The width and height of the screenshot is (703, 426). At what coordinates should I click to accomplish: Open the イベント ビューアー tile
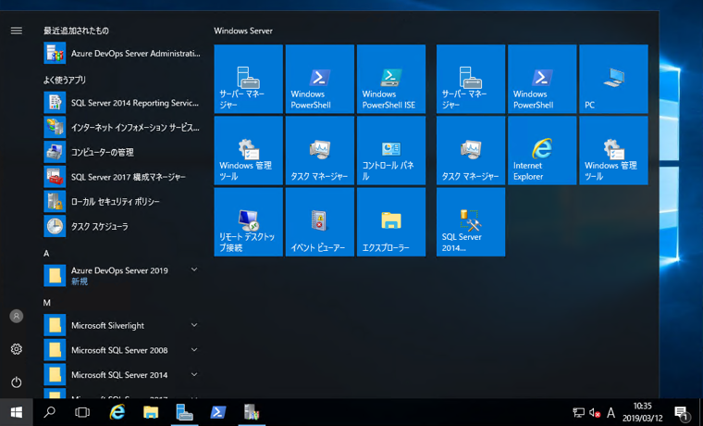pyautogui.click(x=320, y=221)
